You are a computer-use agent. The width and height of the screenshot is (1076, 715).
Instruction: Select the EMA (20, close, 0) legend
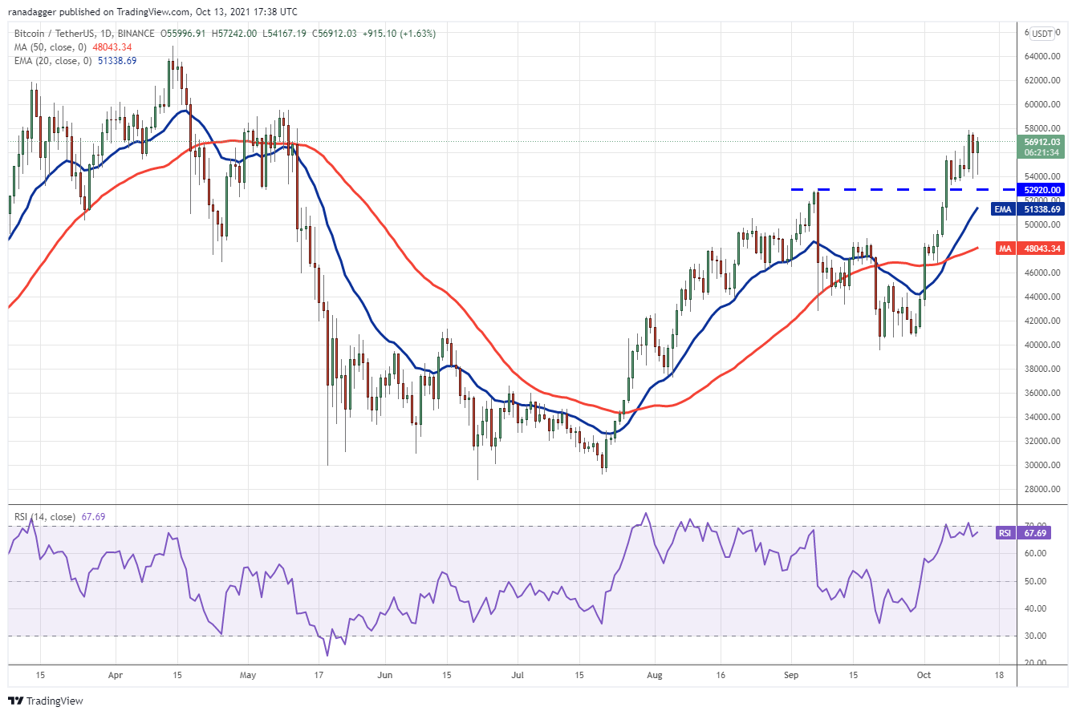click(x=54, y=60)
